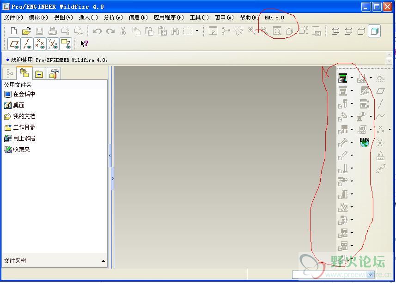Click the green EMX project icon
The height and width of the screenshot is (283, 396).
[x=343, y=78]
